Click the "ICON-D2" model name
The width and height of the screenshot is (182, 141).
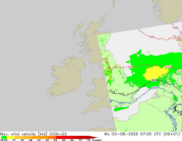click(x=58, y=134)
